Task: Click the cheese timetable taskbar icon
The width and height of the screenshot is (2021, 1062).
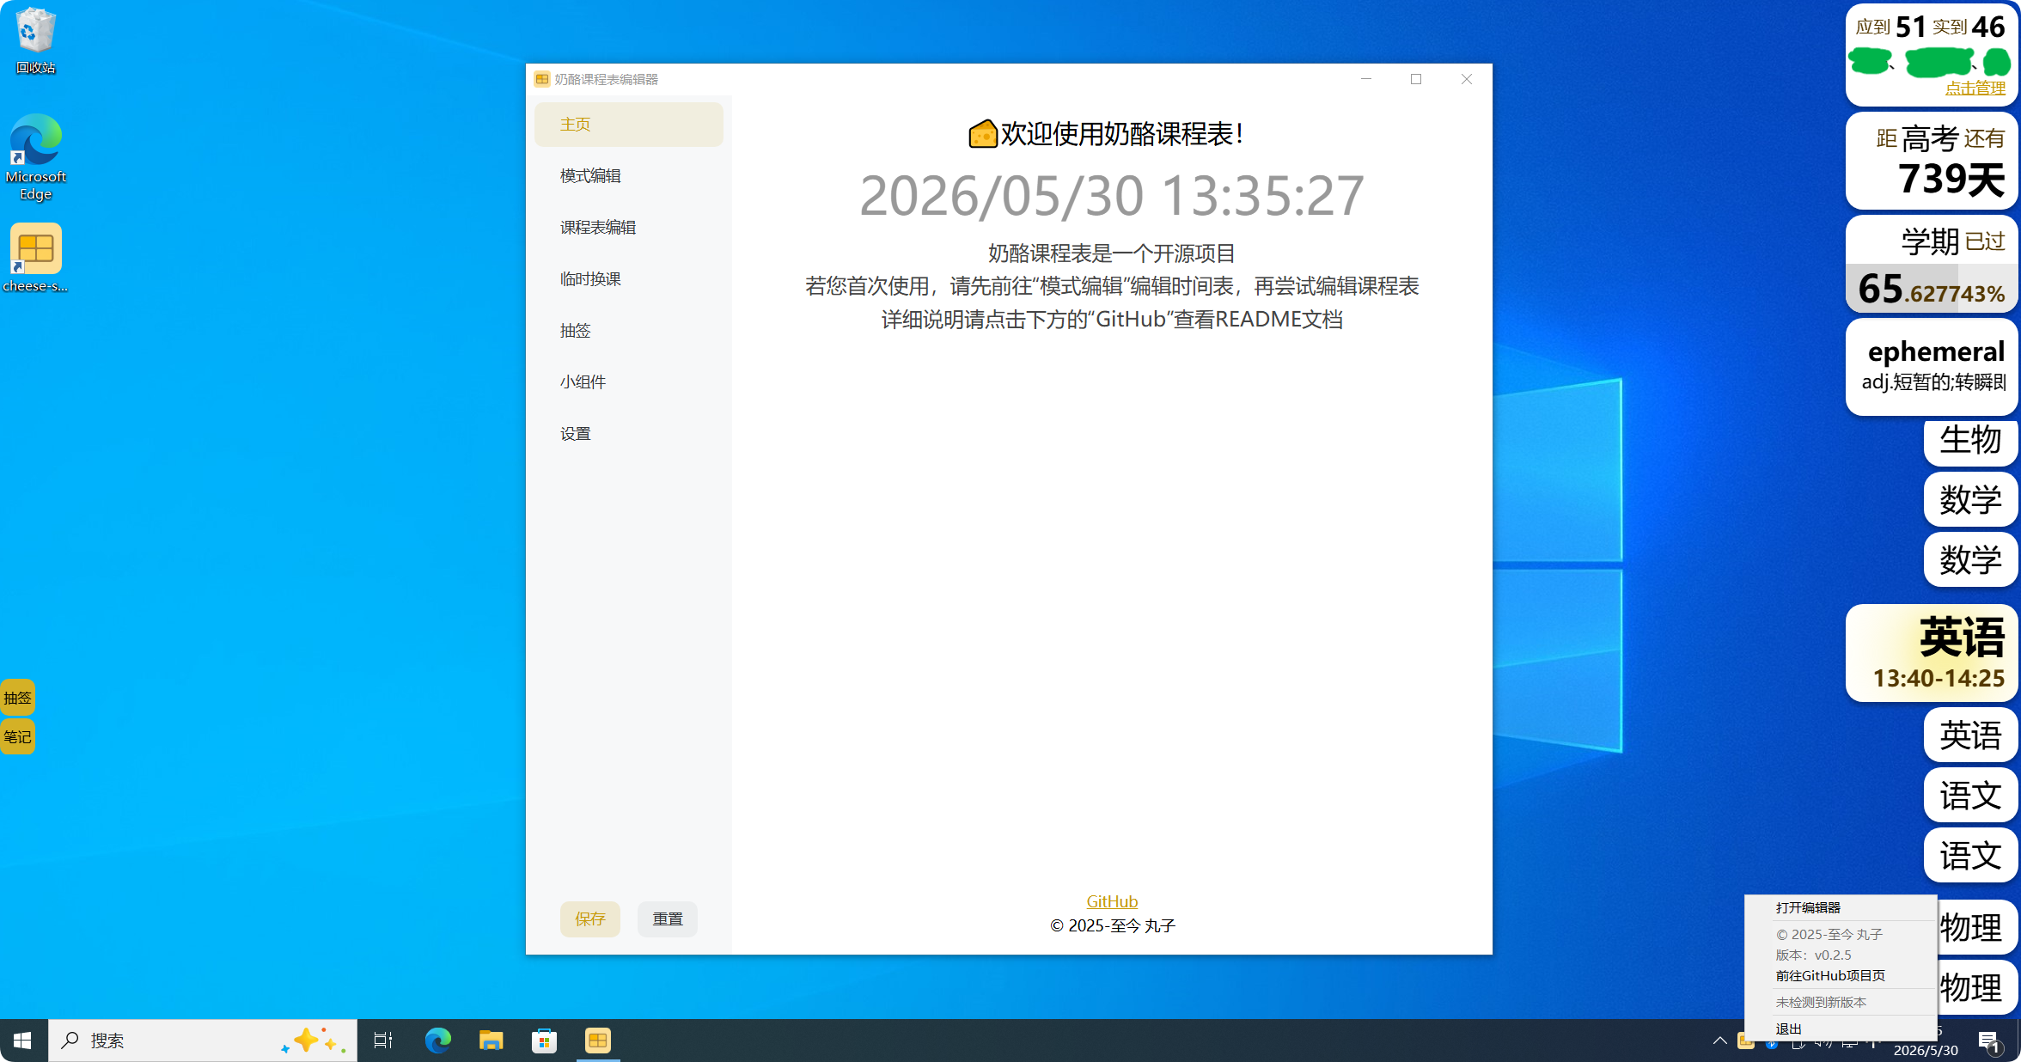Action: pos(598,1041)
